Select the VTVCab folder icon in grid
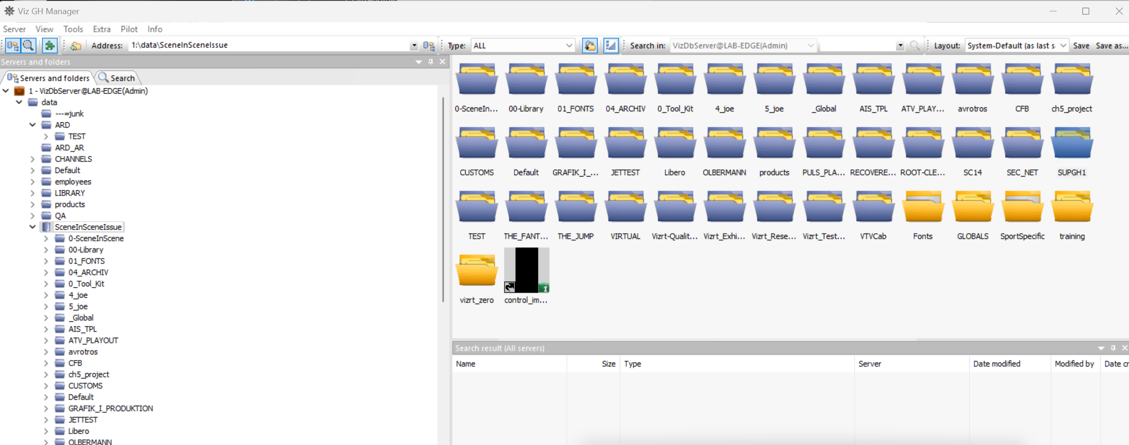This screenshot has width=1129, height=445. pos(873,207)
